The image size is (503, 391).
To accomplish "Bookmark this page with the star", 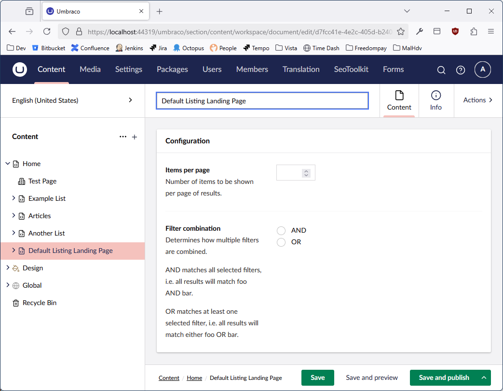I will [400, 31].
